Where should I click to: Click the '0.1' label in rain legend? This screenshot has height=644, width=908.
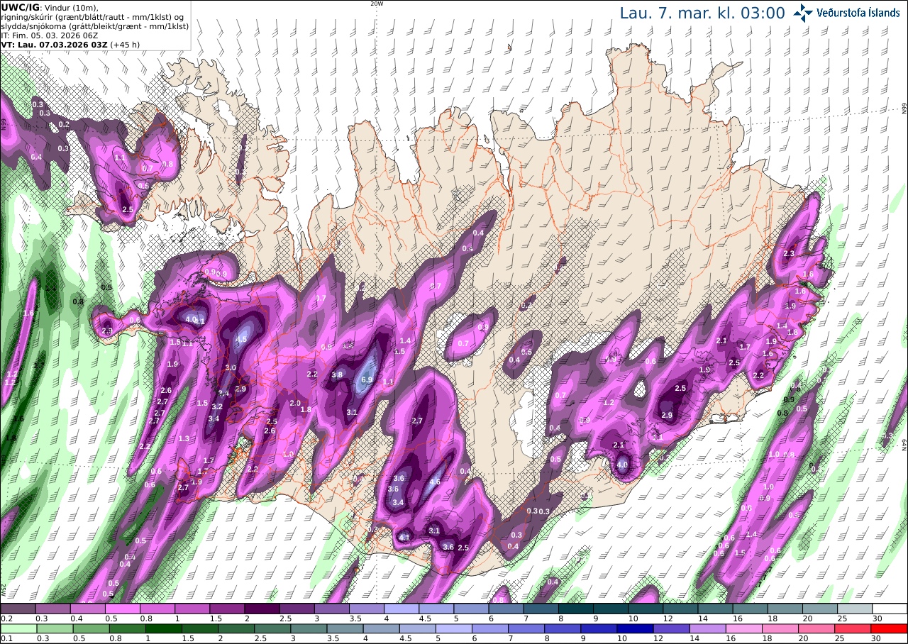click(x=5, y=638)
